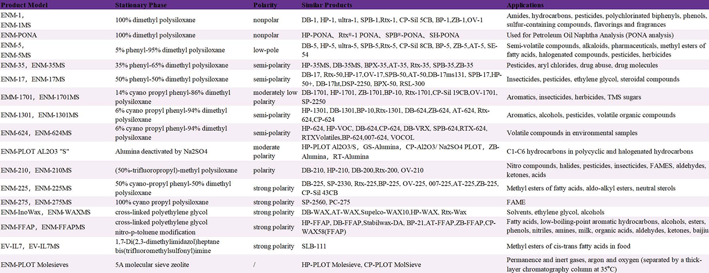This screenshot has height=273, width=709.
Task: Click the Stationary Phase column header
Action: (141, 5)
